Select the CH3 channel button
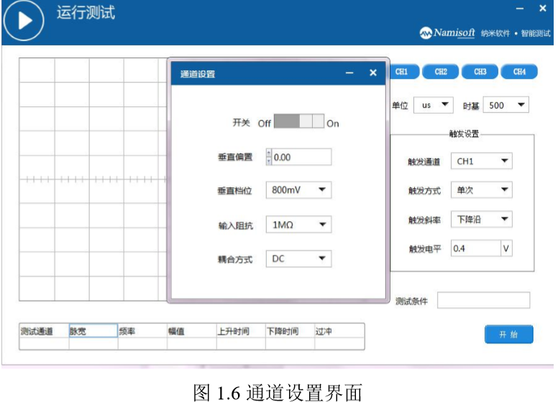 coord(480,72)
